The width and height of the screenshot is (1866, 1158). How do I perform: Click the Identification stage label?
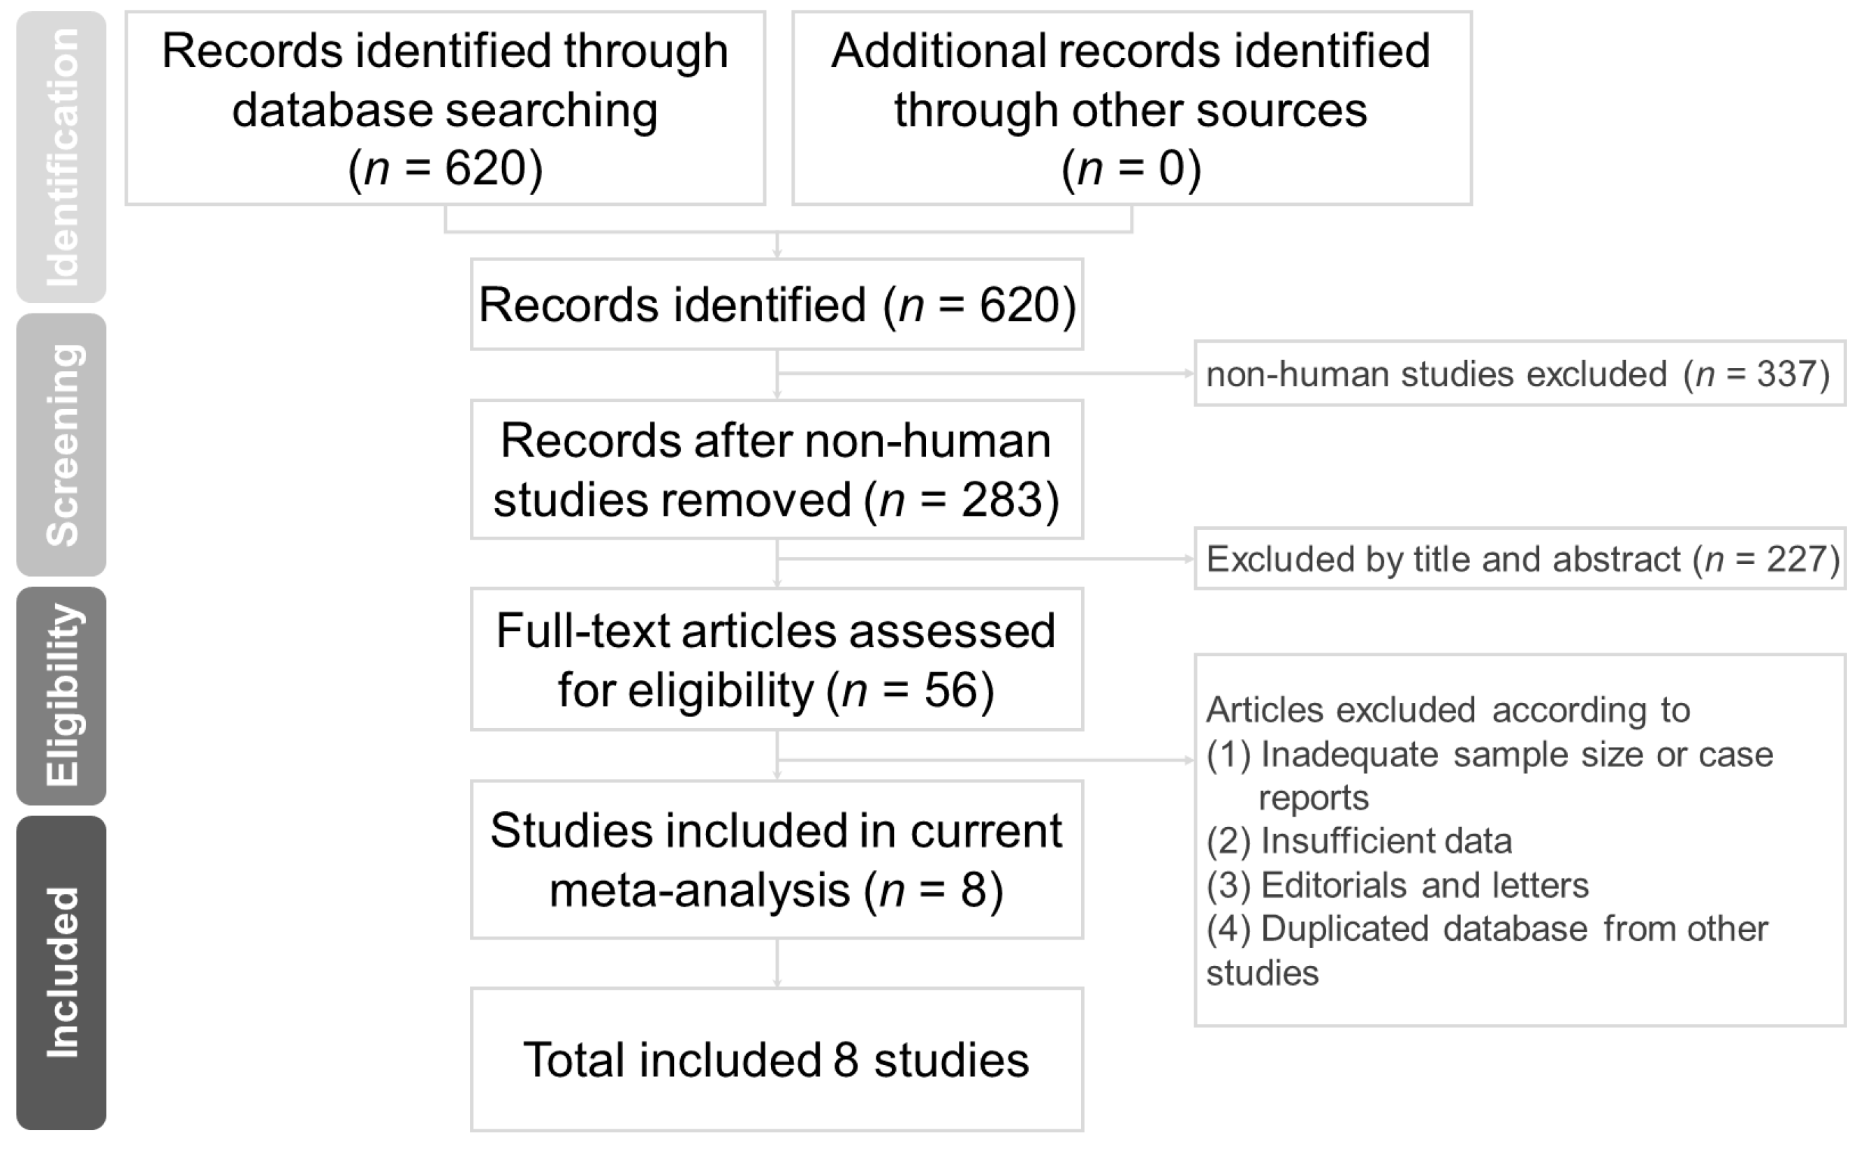point(61,157)
